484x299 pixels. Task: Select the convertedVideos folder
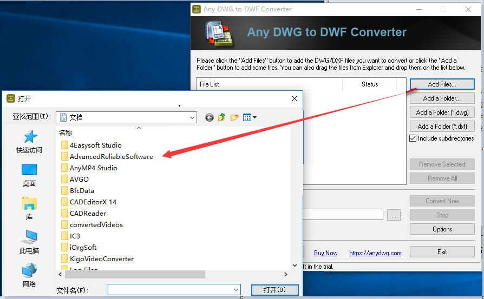(92, 225)
